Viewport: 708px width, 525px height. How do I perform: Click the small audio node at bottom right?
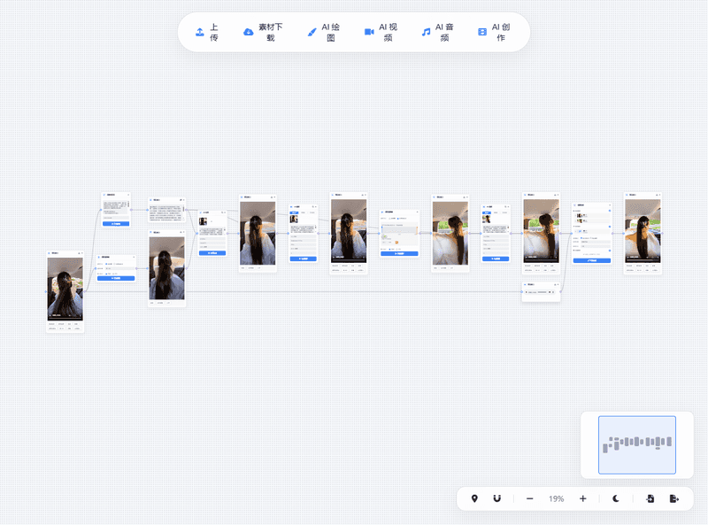pos(541,291)
